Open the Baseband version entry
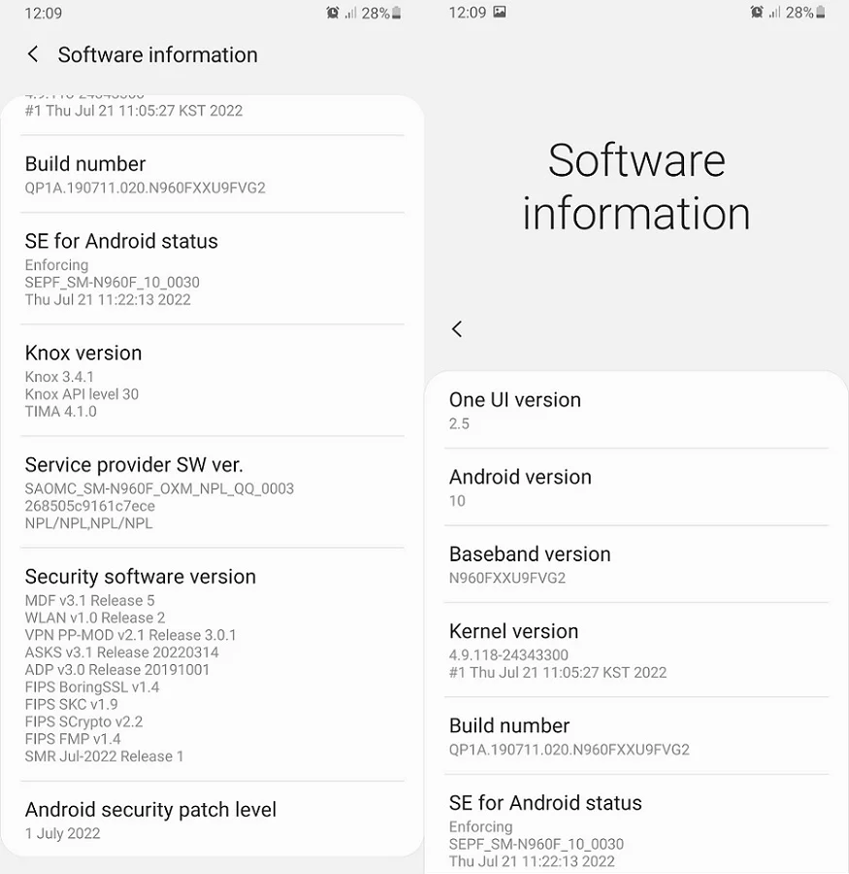Viewport: 849px width, 874px height. [x=637, y=564]
